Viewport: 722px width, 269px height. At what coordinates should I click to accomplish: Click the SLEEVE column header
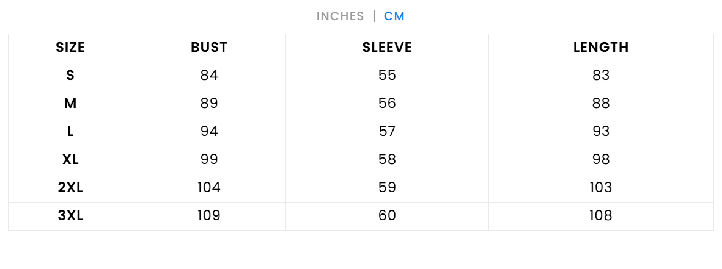coord(387,48)
